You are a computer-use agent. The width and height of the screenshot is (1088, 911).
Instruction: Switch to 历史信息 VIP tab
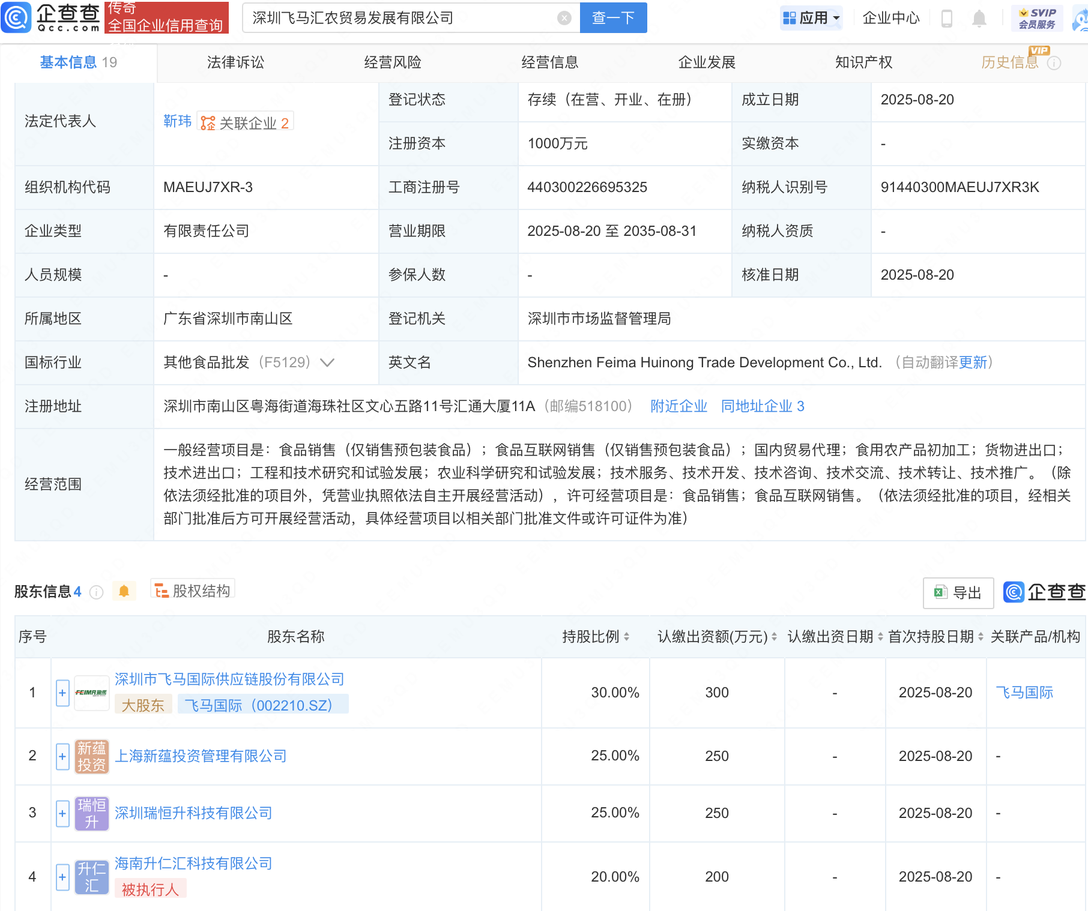tap(1010, 62)
